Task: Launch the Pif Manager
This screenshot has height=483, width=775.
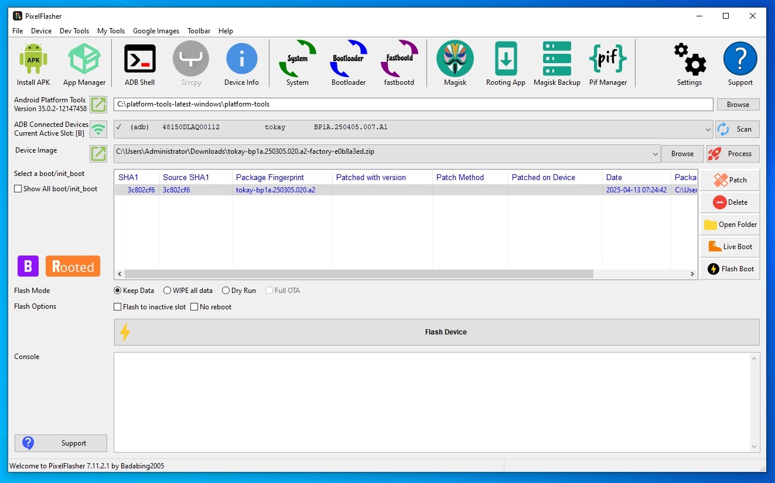Action: (608, 64)
